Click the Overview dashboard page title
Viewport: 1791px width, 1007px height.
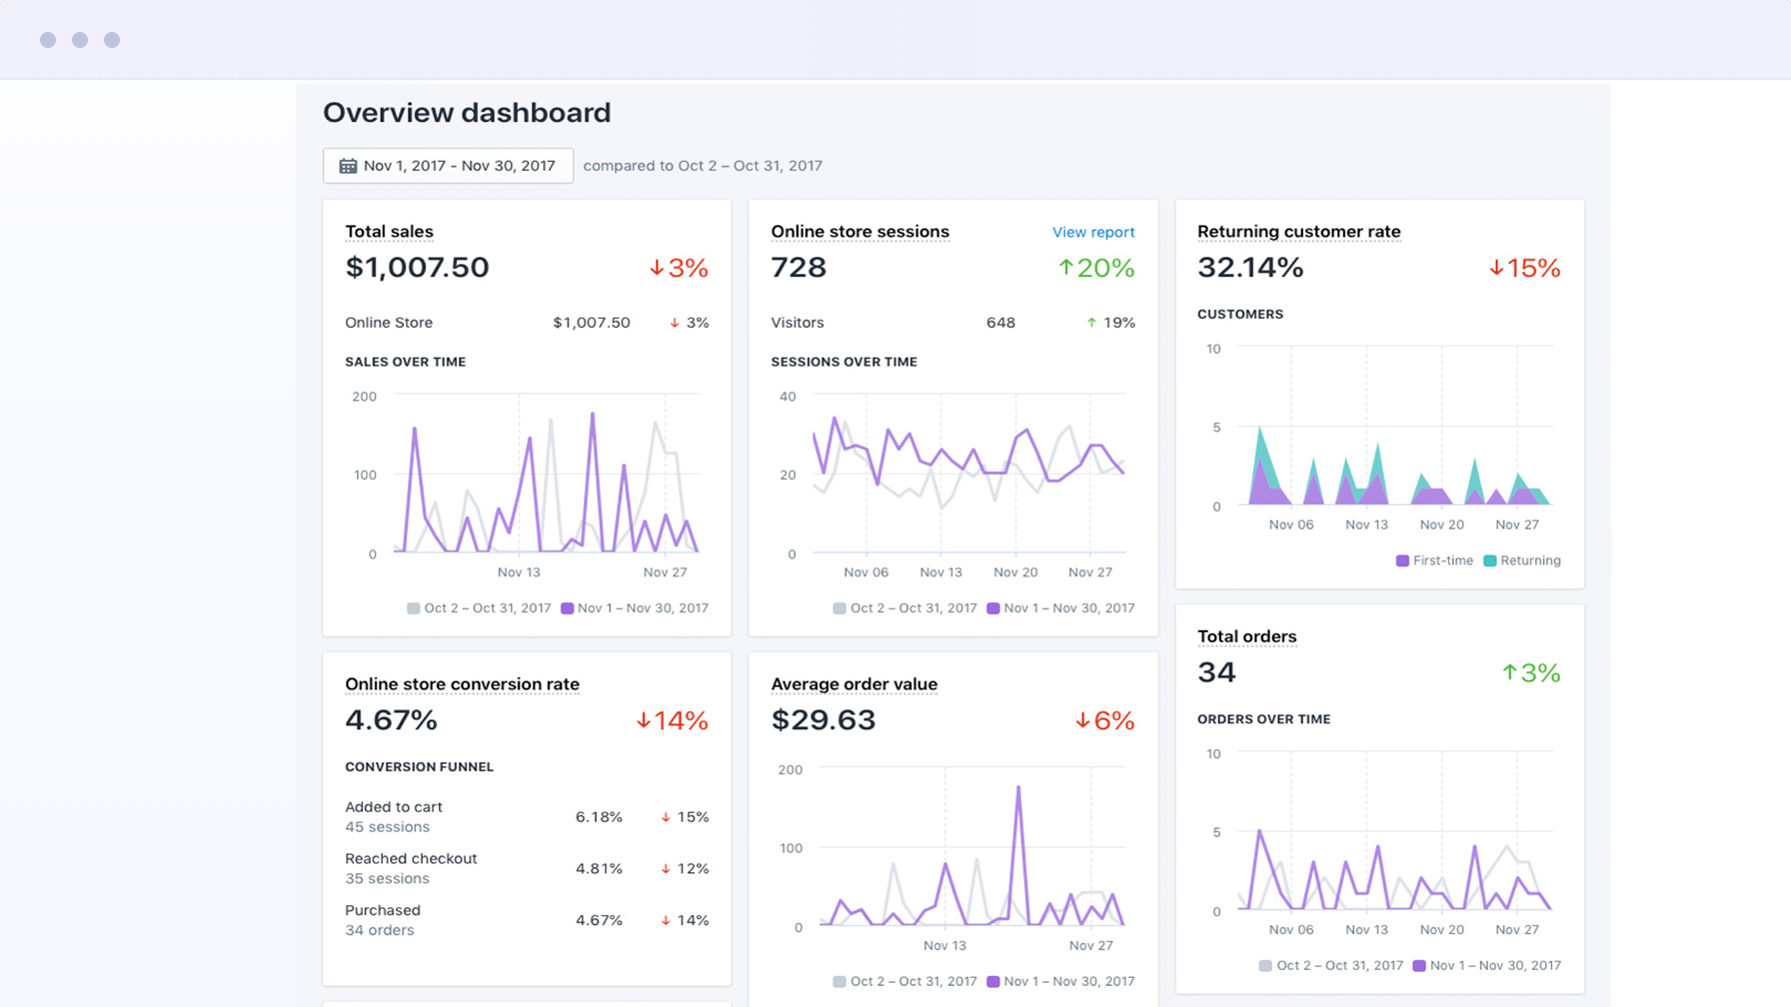pyautogui.click(x=467, y=113)
